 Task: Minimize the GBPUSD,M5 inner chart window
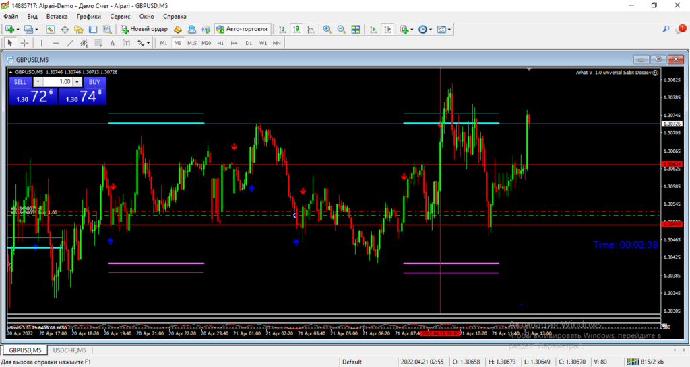pyautogui.click(x=641, y=60)
